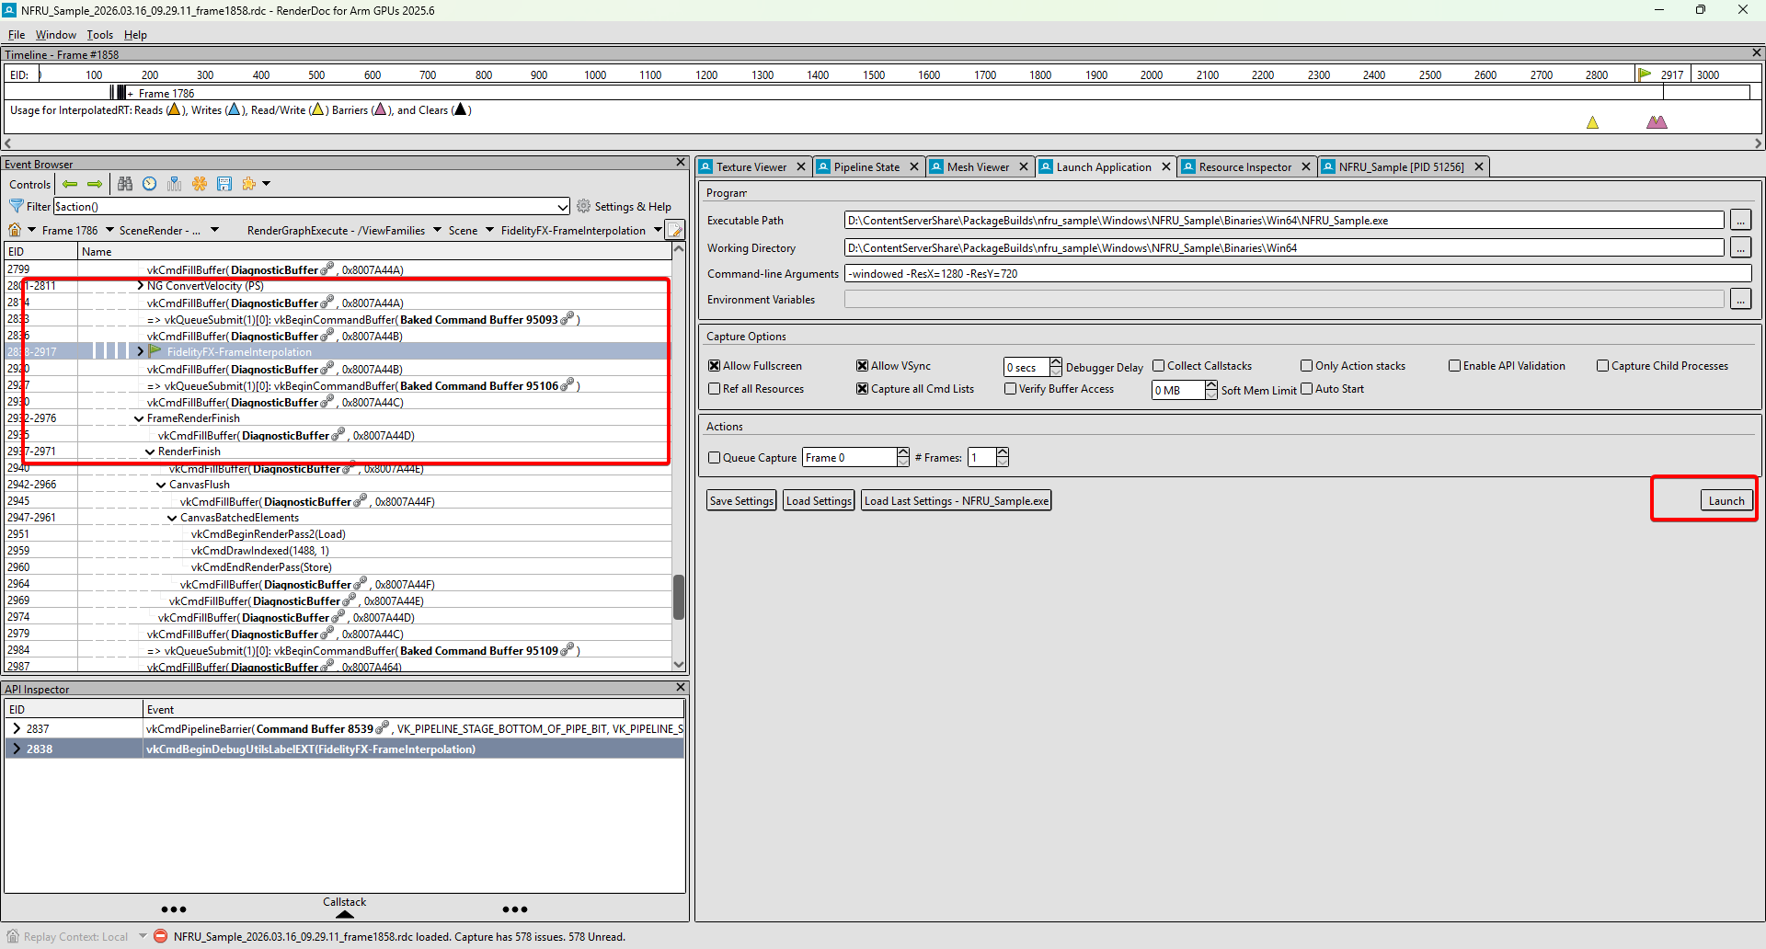
Task: Collapse the CanvasBatchedElements group
Action: 172,518
